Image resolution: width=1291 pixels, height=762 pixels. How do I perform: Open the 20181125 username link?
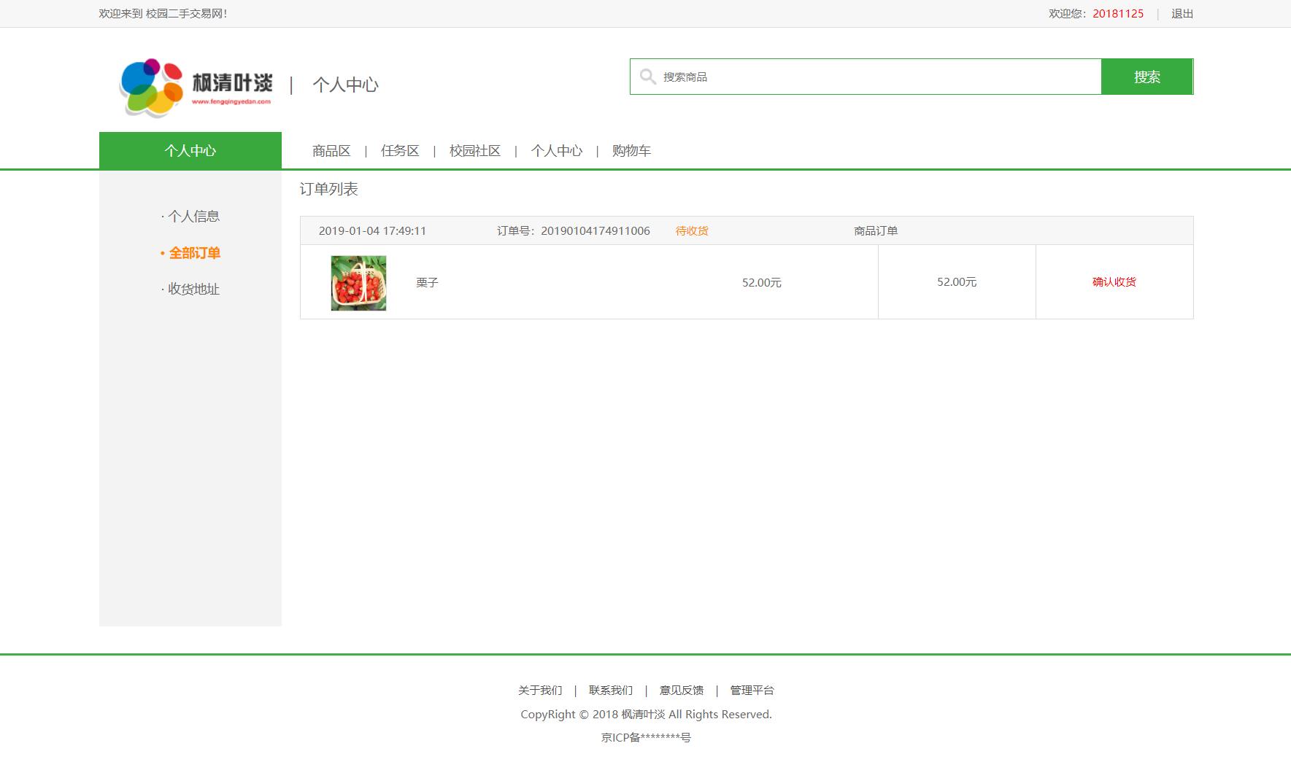[x=1117, y=14]
